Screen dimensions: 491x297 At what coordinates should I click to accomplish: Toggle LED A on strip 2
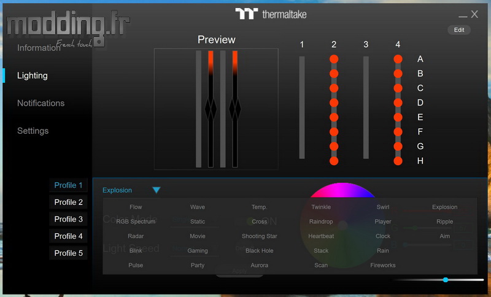(x=334, y=59)
